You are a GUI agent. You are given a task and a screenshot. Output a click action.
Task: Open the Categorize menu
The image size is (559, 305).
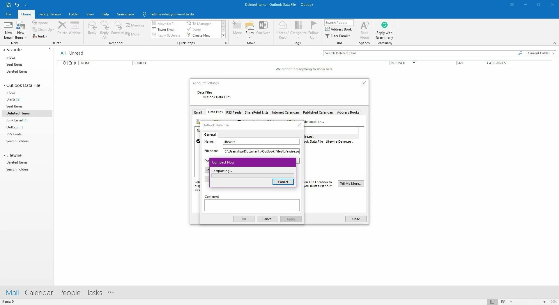298,30
